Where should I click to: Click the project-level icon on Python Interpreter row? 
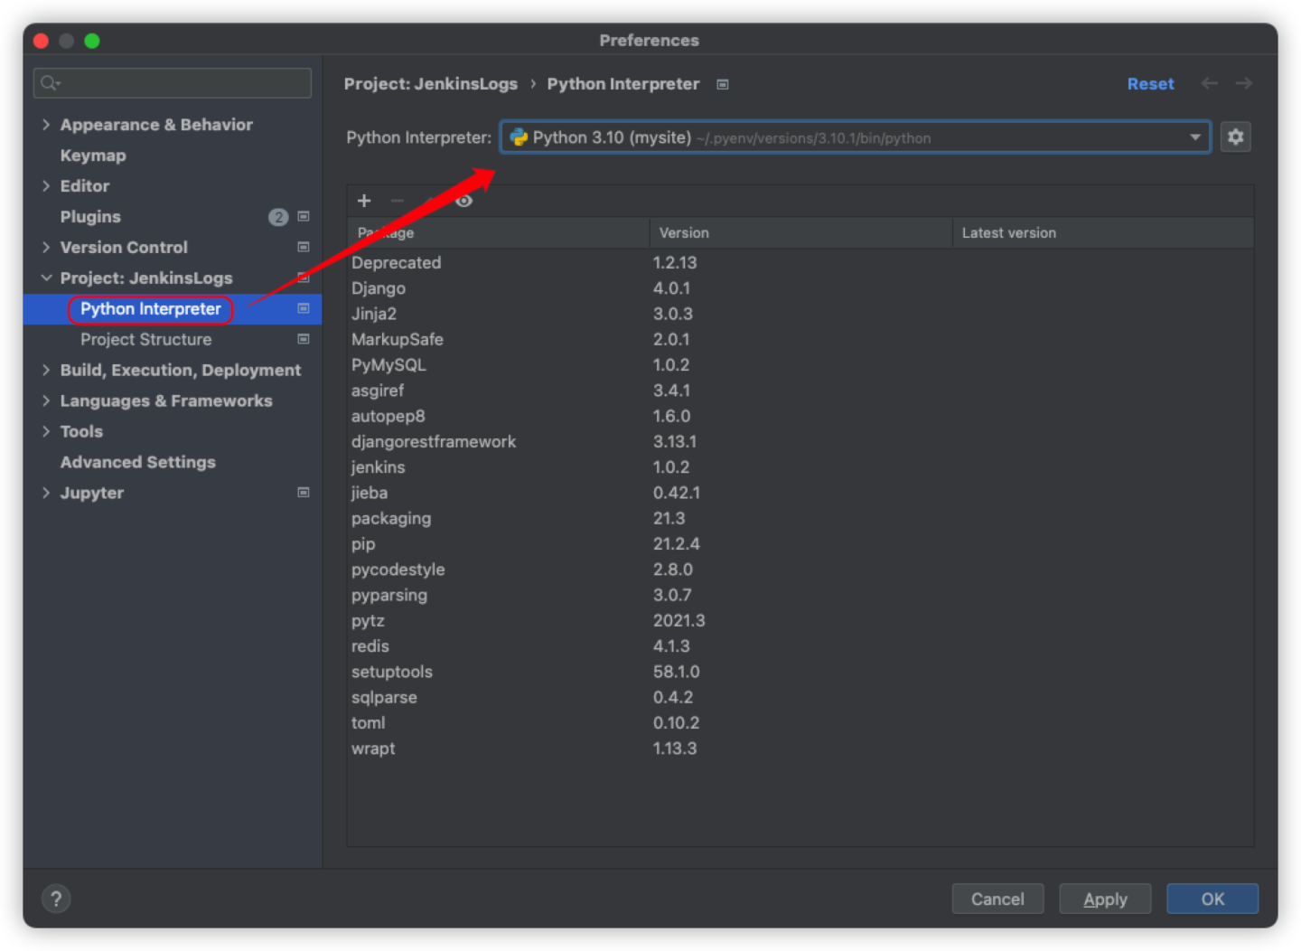[x=304, y=308]
